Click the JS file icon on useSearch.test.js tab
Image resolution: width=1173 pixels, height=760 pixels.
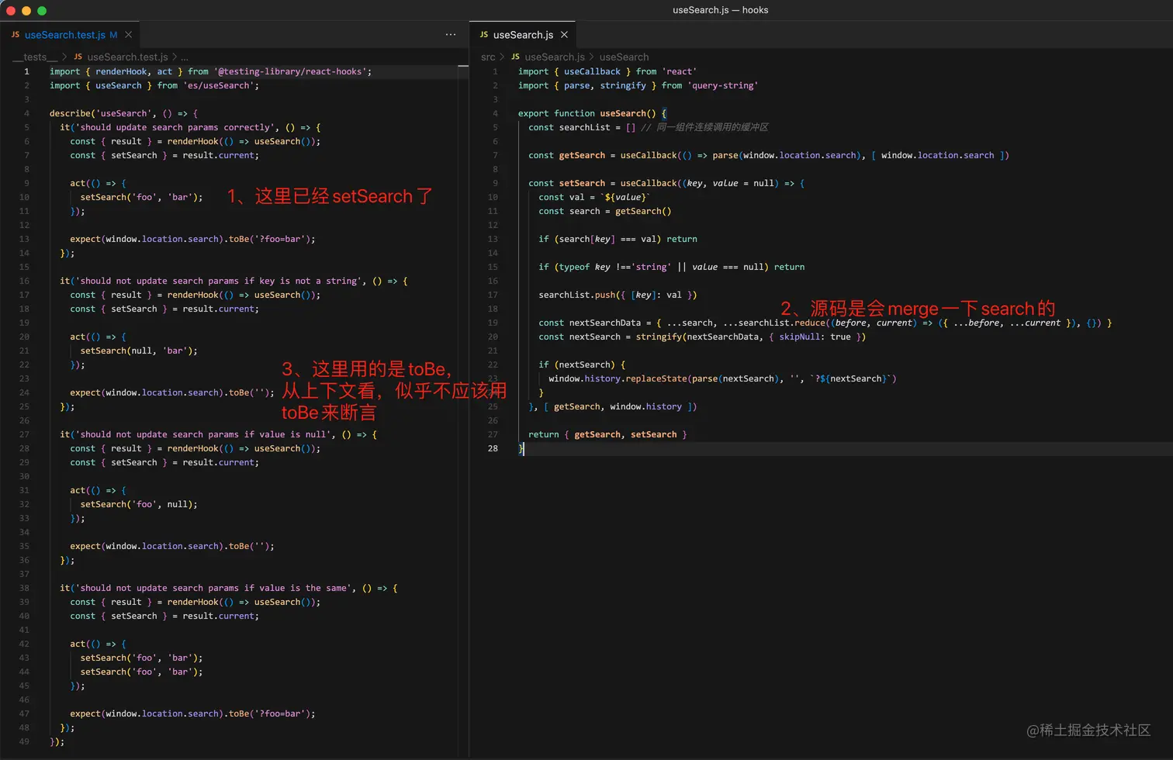click(15, 35)
